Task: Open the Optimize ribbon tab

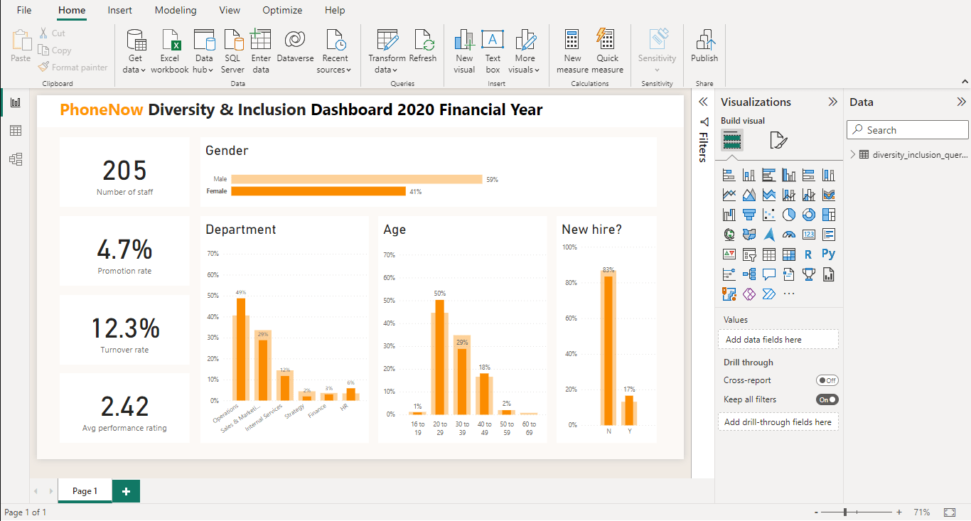Action: coord(282,11)
